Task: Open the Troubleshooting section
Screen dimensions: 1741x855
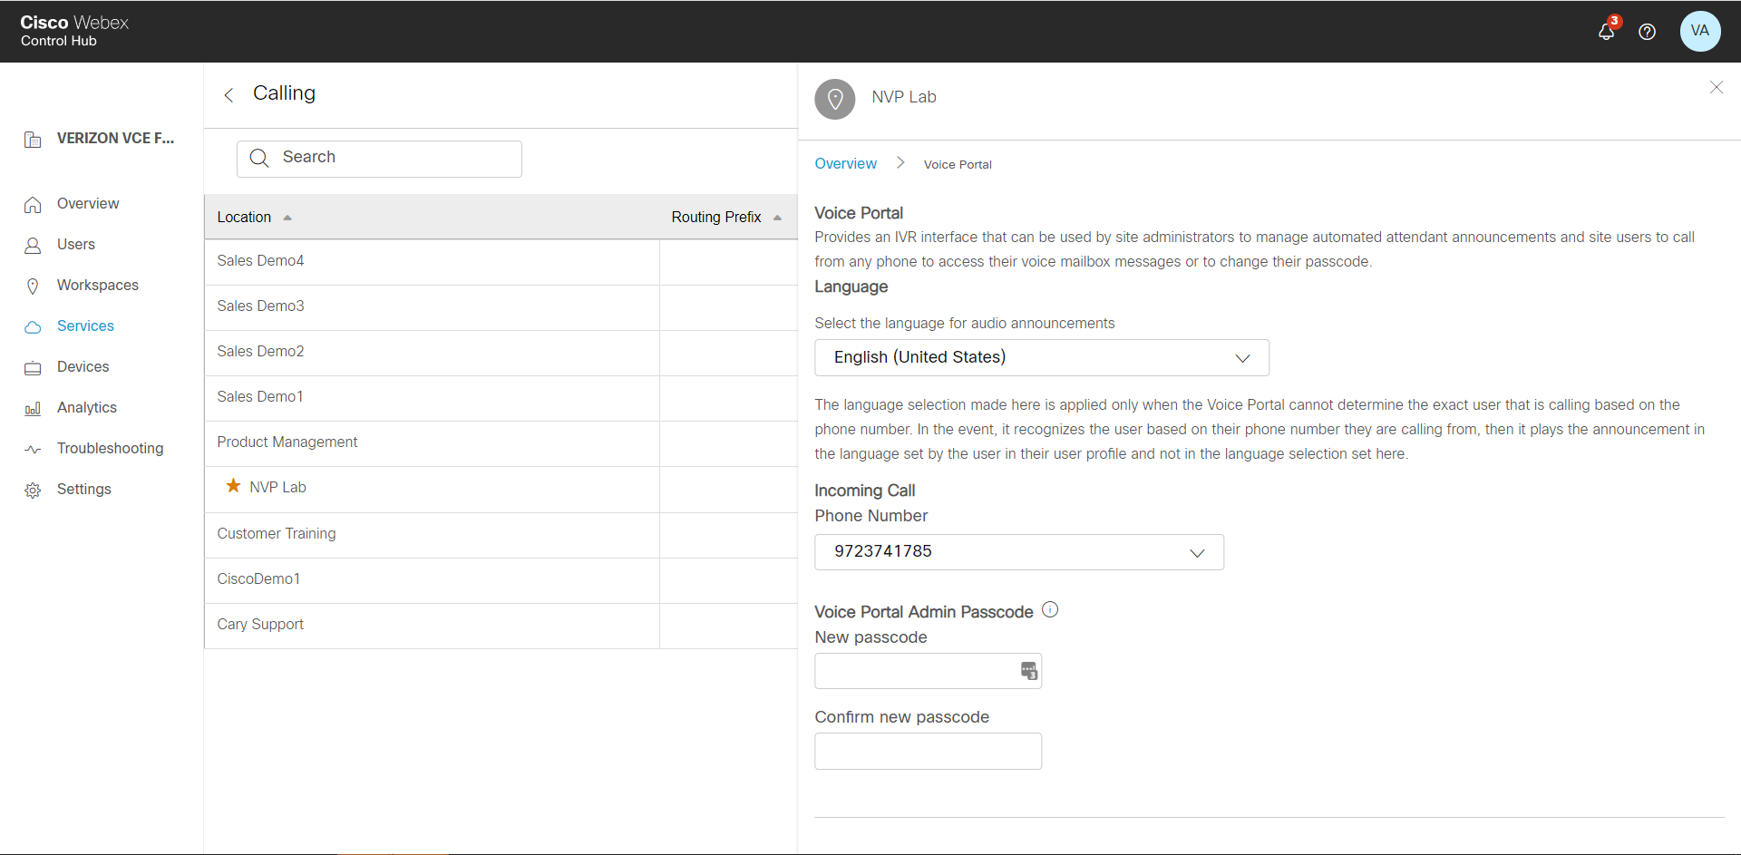Action: coord(111,448)
